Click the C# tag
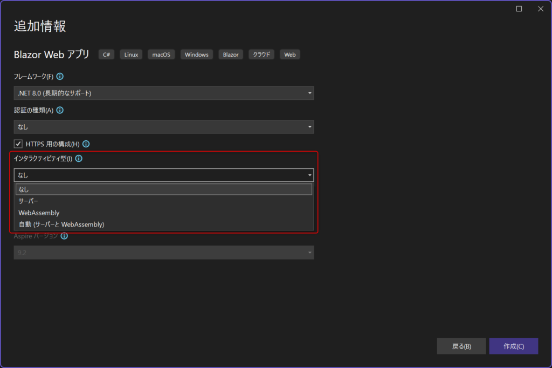This screenshot has width=552, height=368. (106, 54)
